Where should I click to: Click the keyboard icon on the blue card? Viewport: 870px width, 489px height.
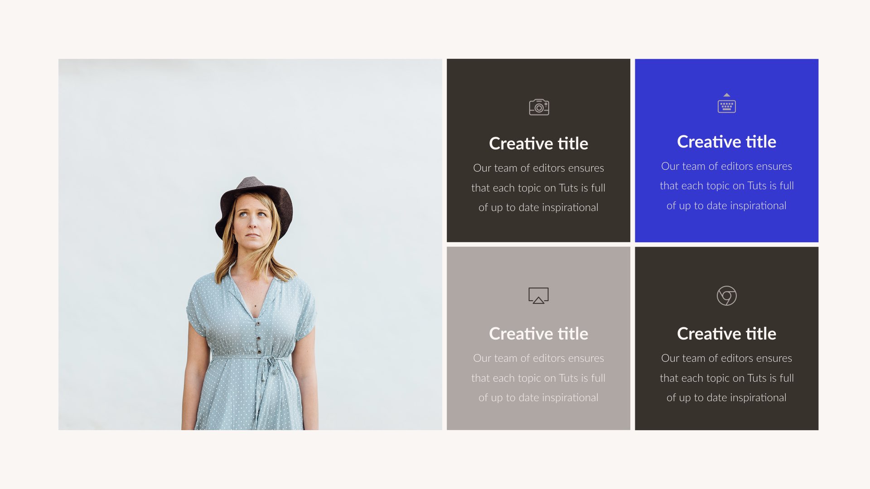[x=727, y=107]
